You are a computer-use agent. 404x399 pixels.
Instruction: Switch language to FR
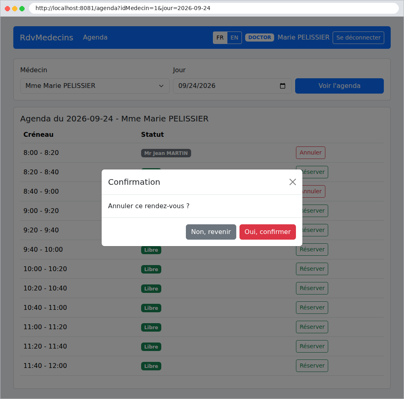[220, 38]
